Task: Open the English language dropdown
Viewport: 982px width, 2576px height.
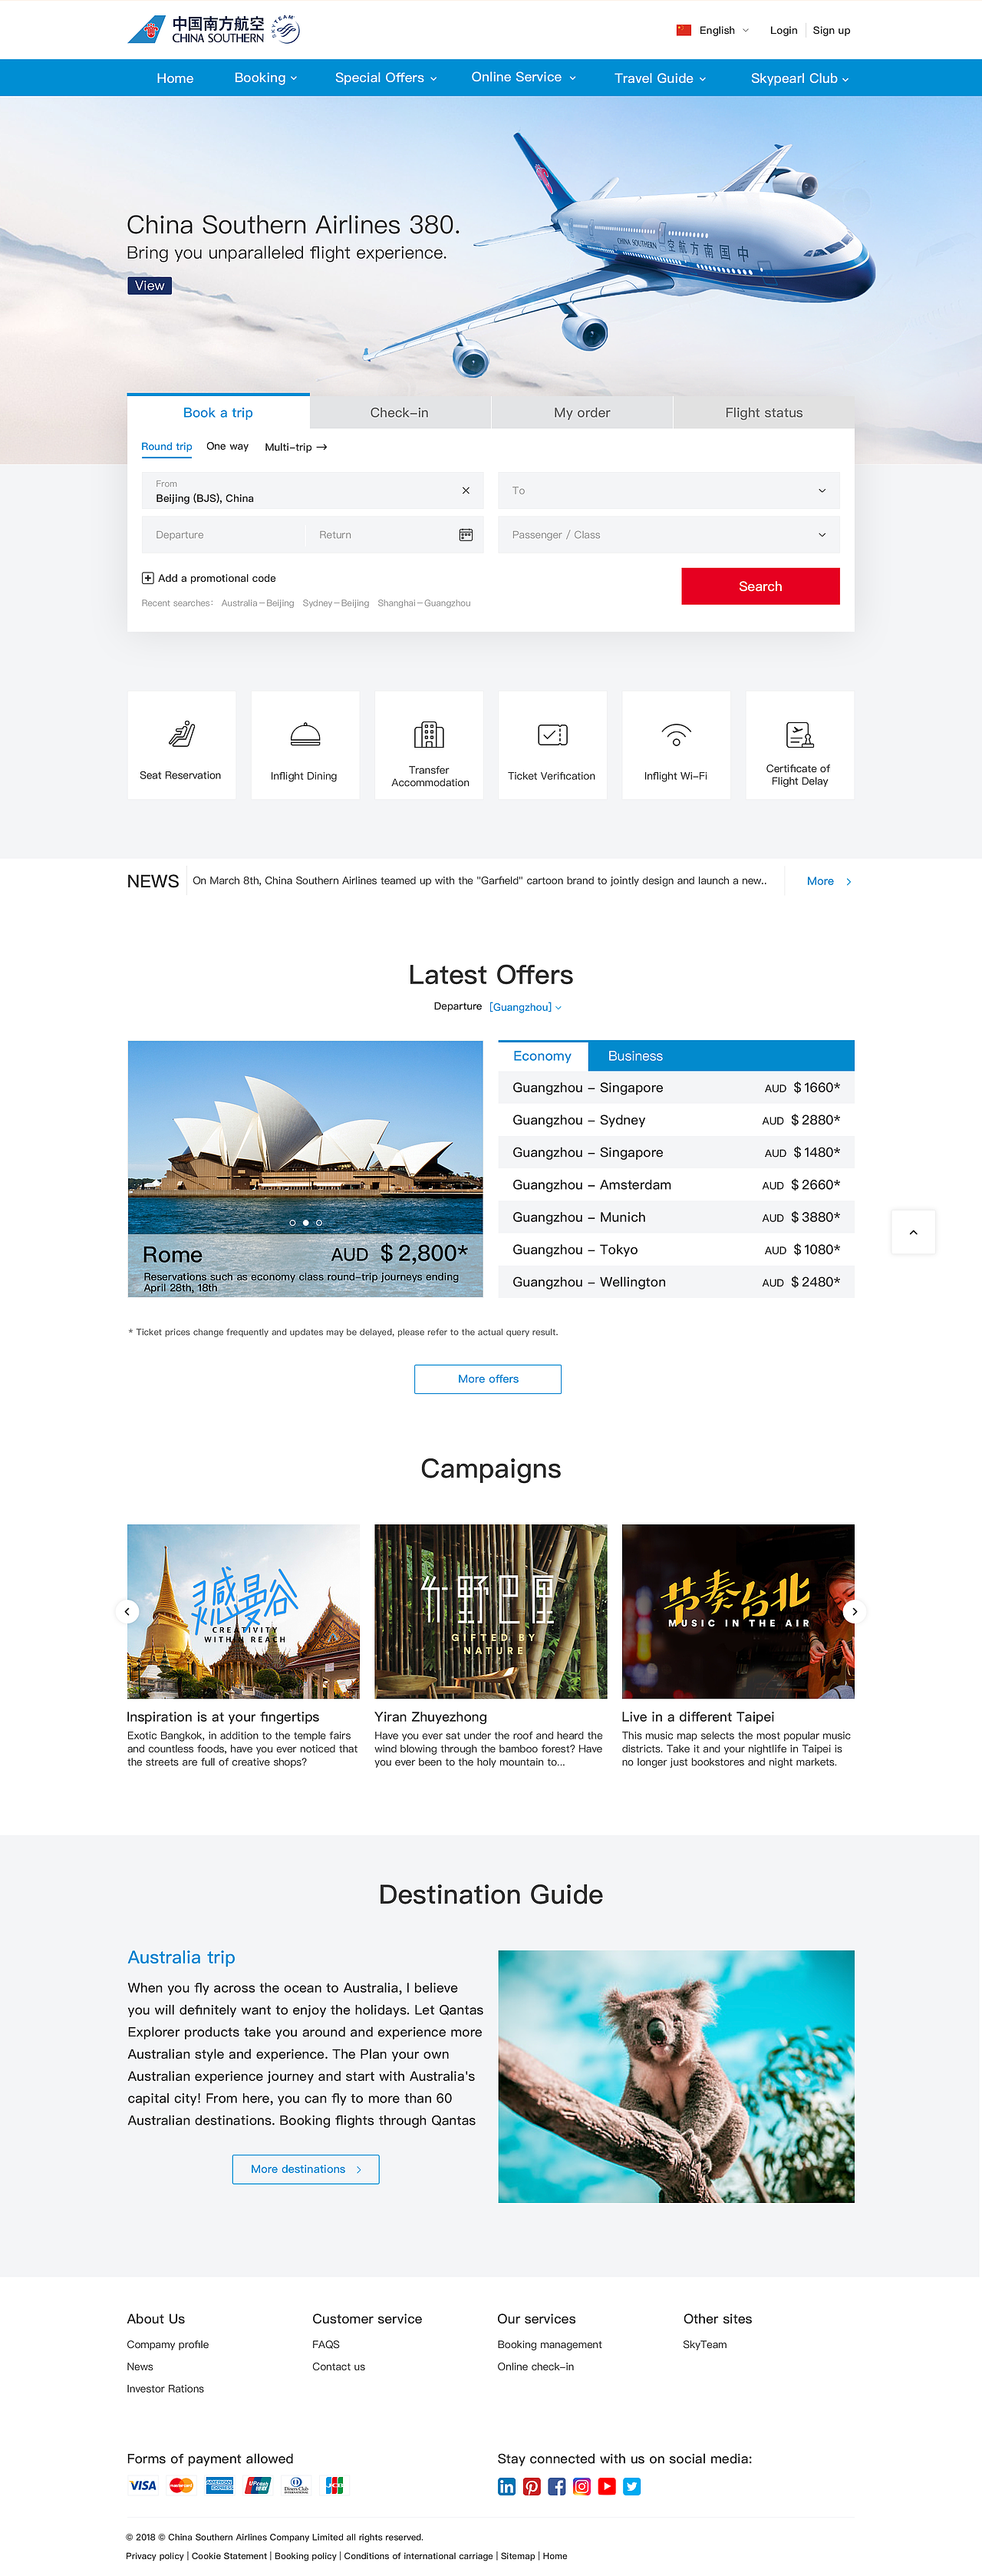Action: tap(723, 30)
